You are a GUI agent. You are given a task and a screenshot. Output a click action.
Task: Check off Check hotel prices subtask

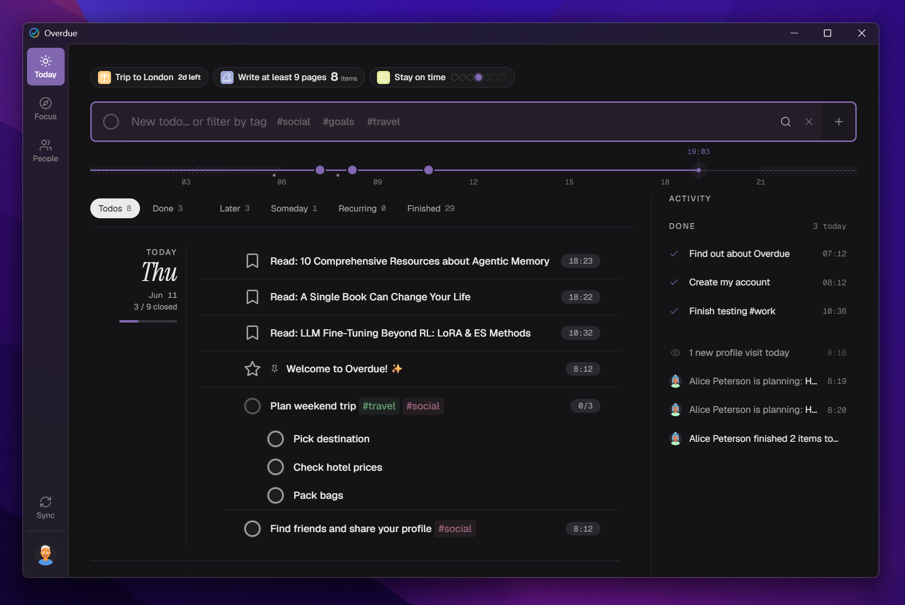tap(276, 467)
